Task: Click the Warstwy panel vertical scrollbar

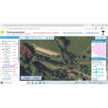Action: (19, 51)
